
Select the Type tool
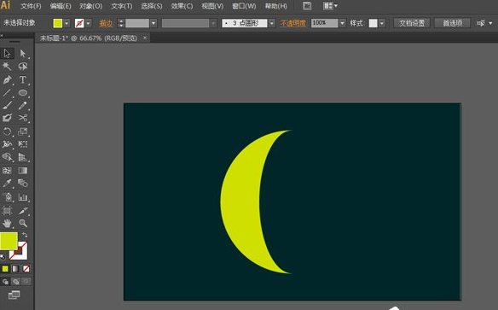(22, 79)
